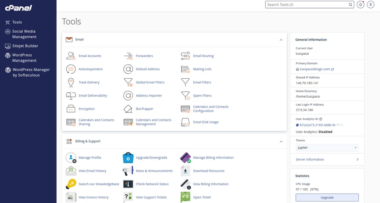Click the CPU Usage 97 / 100 value

coord(307,190)
